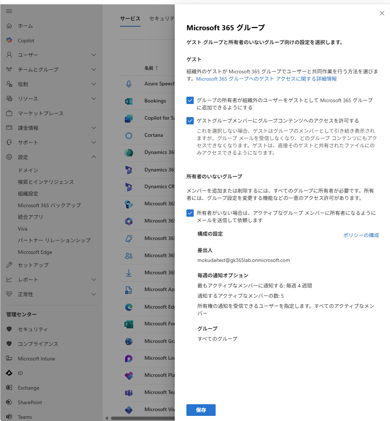Image resolution: width=390 pixels, height=421 pixels.
Task: Click the Microsoft Edge service icon in list
Action: coord(129,307)
